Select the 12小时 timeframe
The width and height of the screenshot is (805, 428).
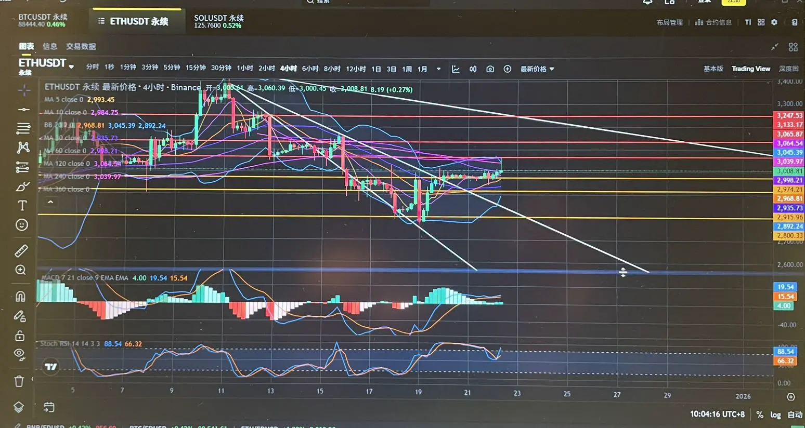pyautogui.click(x=356, y=69)
